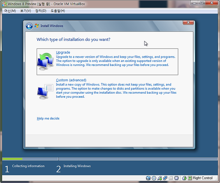Screen dimensions: 220x183
Task: Open the network adapters indicator in status bar
Action: tap(165, 178)
